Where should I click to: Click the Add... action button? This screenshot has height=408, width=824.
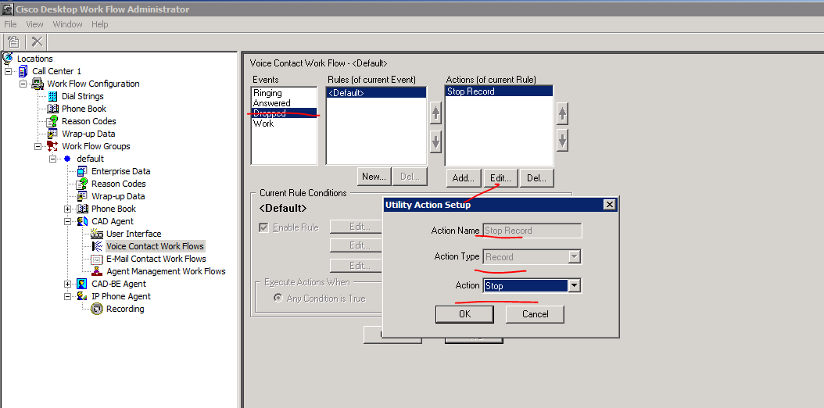(x=464, y=178)
